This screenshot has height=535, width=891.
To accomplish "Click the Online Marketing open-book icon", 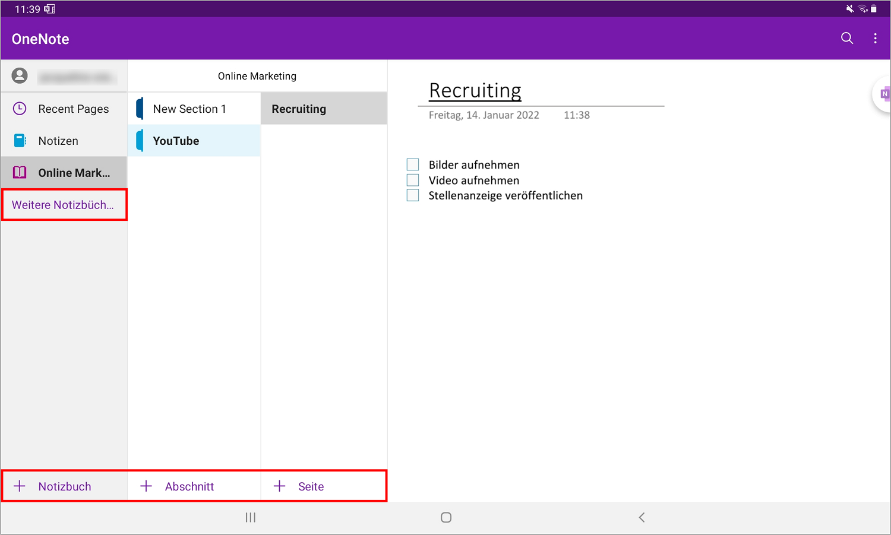I will 20,173.
